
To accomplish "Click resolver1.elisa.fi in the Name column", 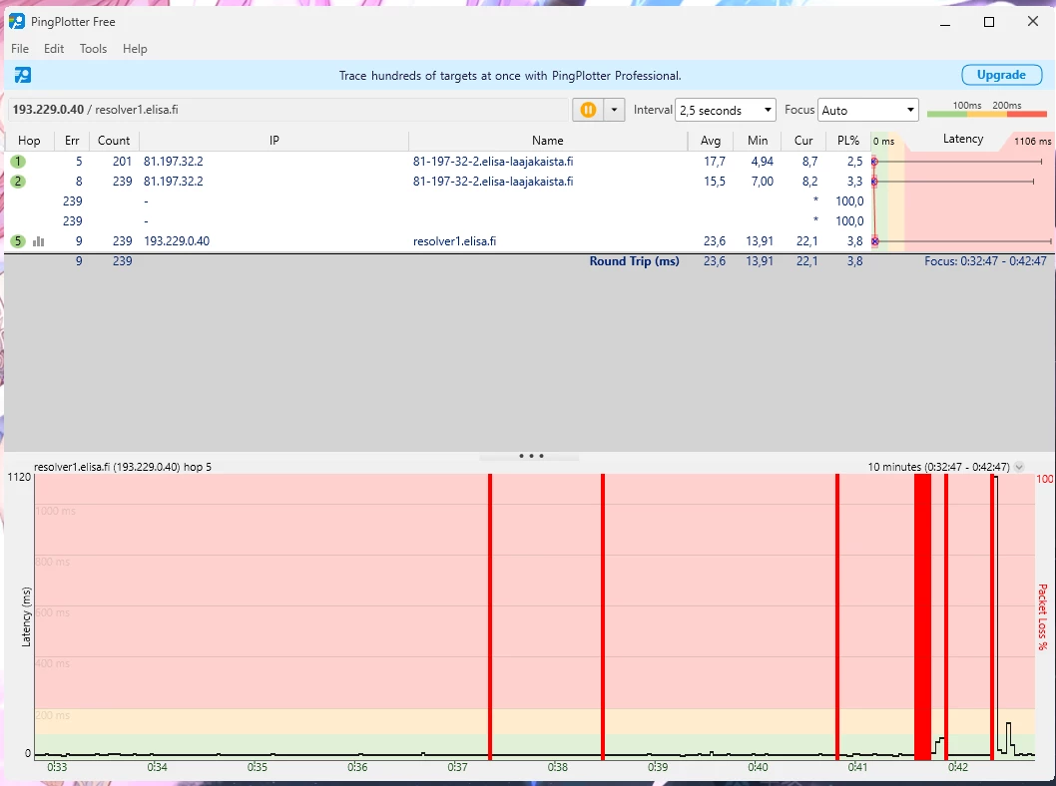I will (454, 241).
